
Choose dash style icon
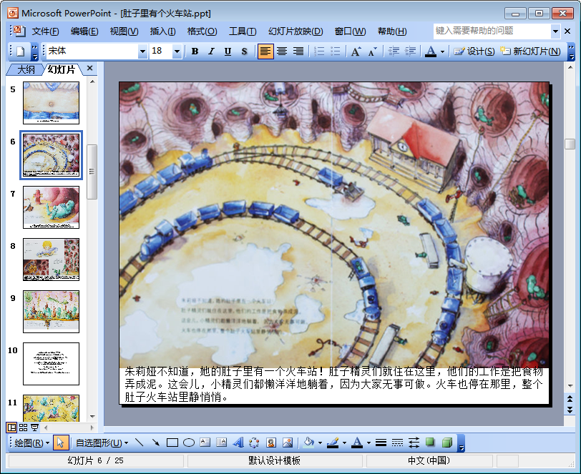[x=397, y=443]
